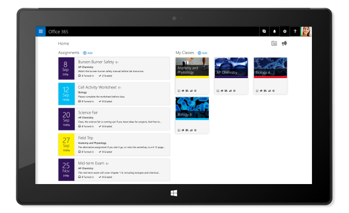The width and height of the screenshot is (349, 213).
Task: Click the 'My Classes' section heading
Action: pyautogui.click(x=185, y=52)
